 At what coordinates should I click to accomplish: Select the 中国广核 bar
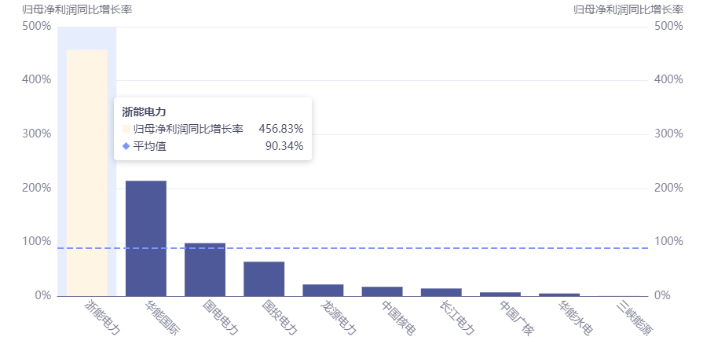pos(500,294)
